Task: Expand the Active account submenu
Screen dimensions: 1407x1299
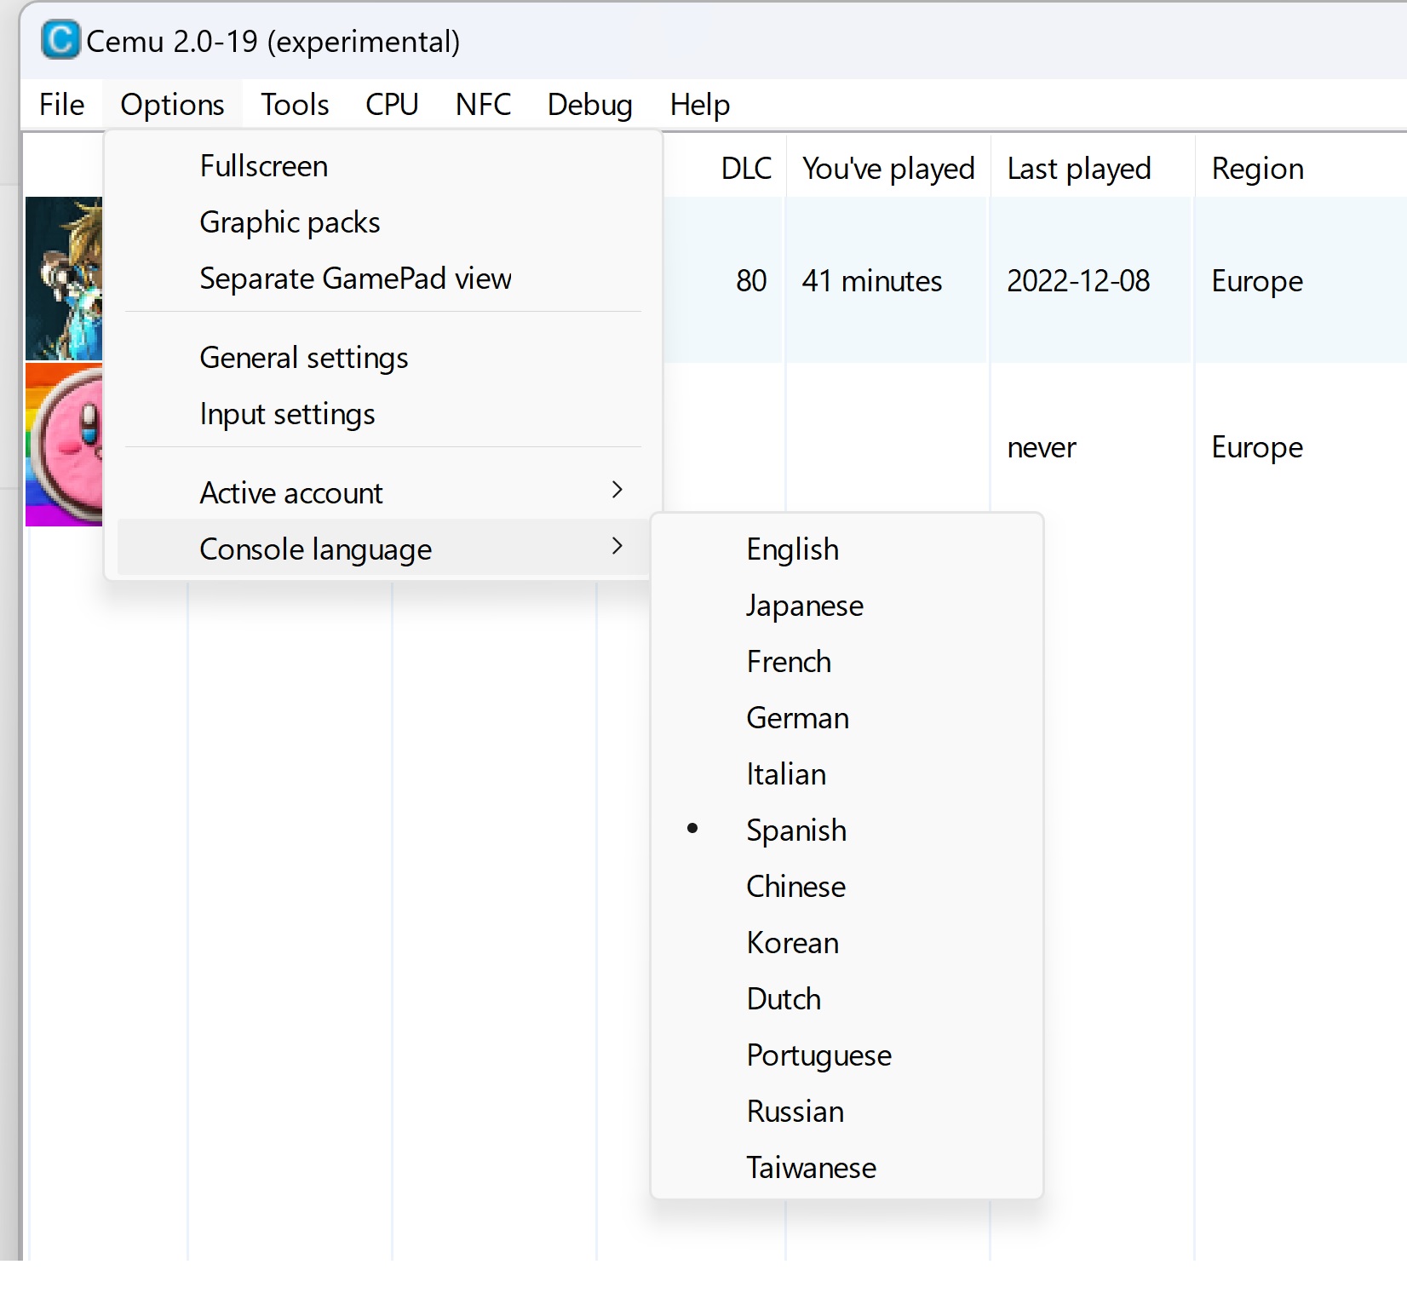Action: pos(383,493)
